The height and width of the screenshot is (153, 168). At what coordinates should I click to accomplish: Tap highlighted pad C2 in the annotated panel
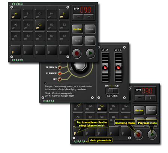[x=102, y=107]
